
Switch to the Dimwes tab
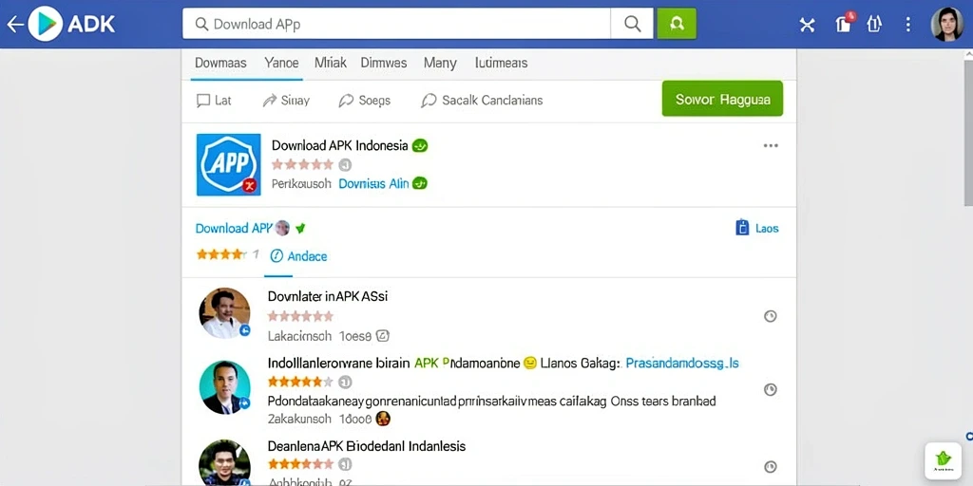(x=384, y=63)
